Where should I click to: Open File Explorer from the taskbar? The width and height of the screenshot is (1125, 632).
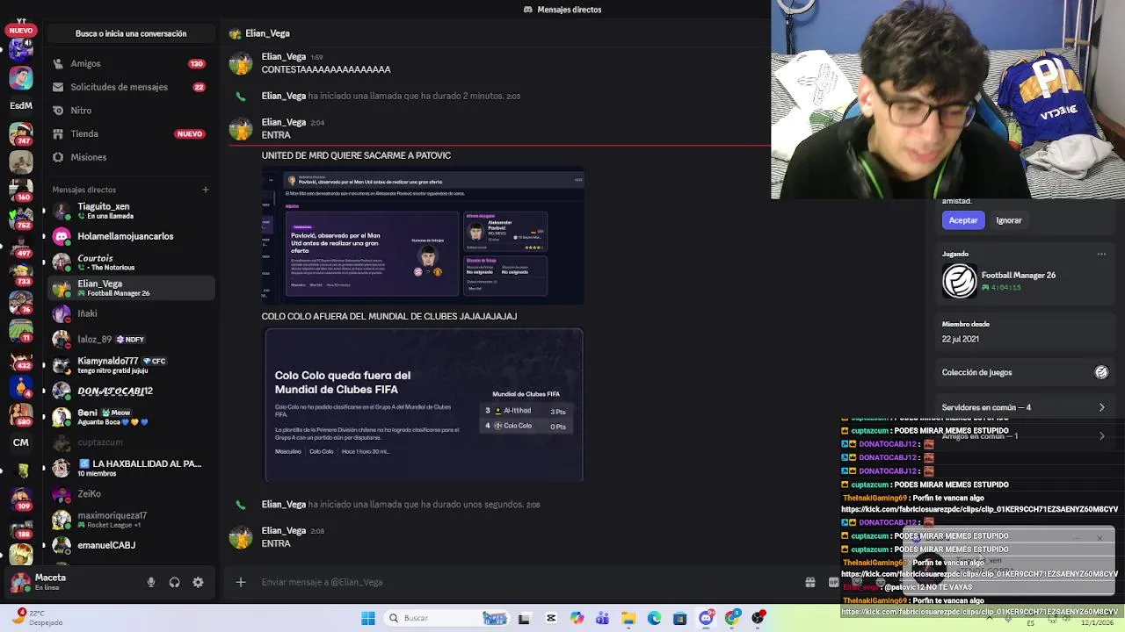pos(628,618)
